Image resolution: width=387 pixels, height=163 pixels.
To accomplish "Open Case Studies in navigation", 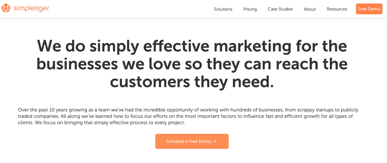I will 280,9.
